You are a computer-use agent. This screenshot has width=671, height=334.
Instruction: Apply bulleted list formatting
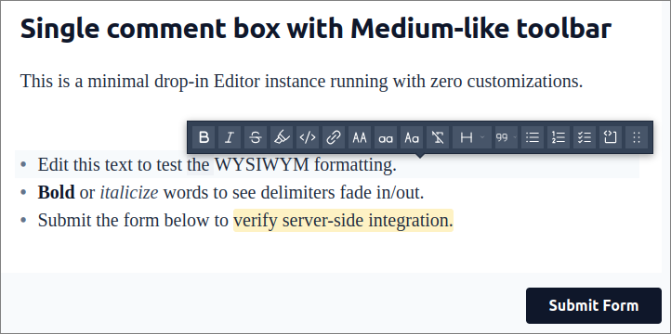coord(533,137)
